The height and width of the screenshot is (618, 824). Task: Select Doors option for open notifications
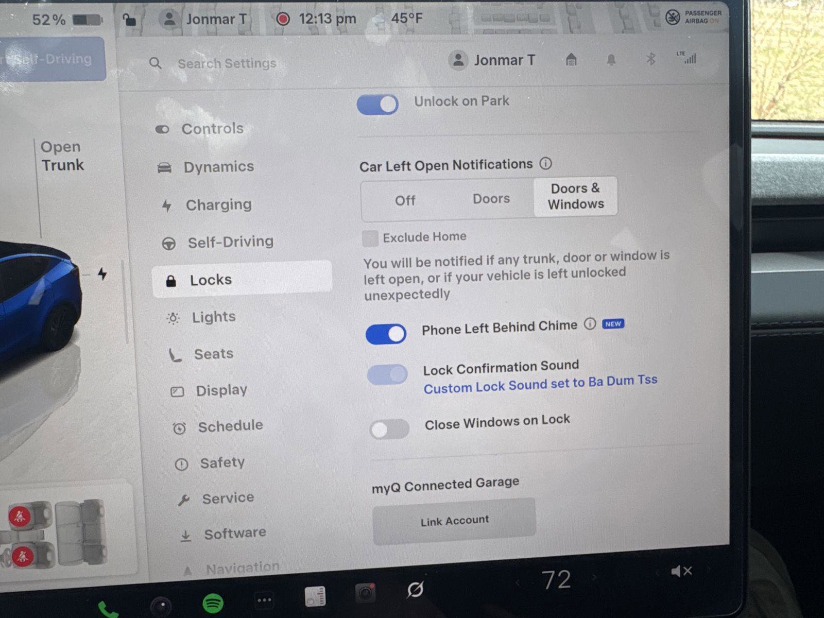pyautogui.click(x=491, y=199)
